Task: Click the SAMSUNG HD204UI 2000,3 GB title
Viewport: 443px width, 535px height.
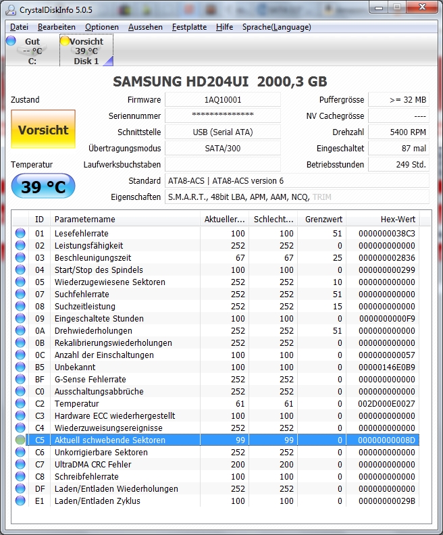Action: click(x=220, y=82)
